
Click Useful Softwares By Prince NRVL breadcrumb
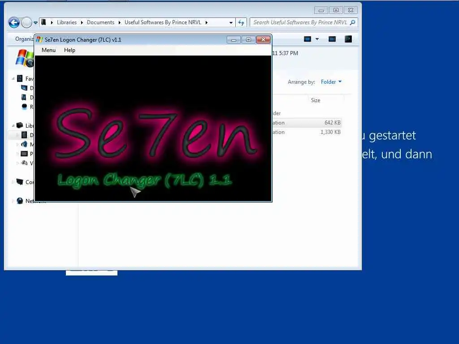[163, 22]
